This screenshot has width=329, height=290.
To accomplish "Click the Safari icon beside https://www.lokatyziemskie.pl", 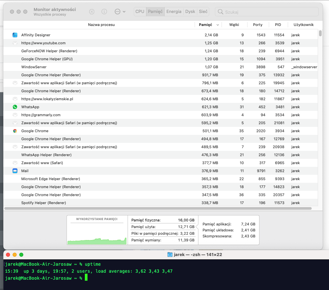I will coord(15,99).
